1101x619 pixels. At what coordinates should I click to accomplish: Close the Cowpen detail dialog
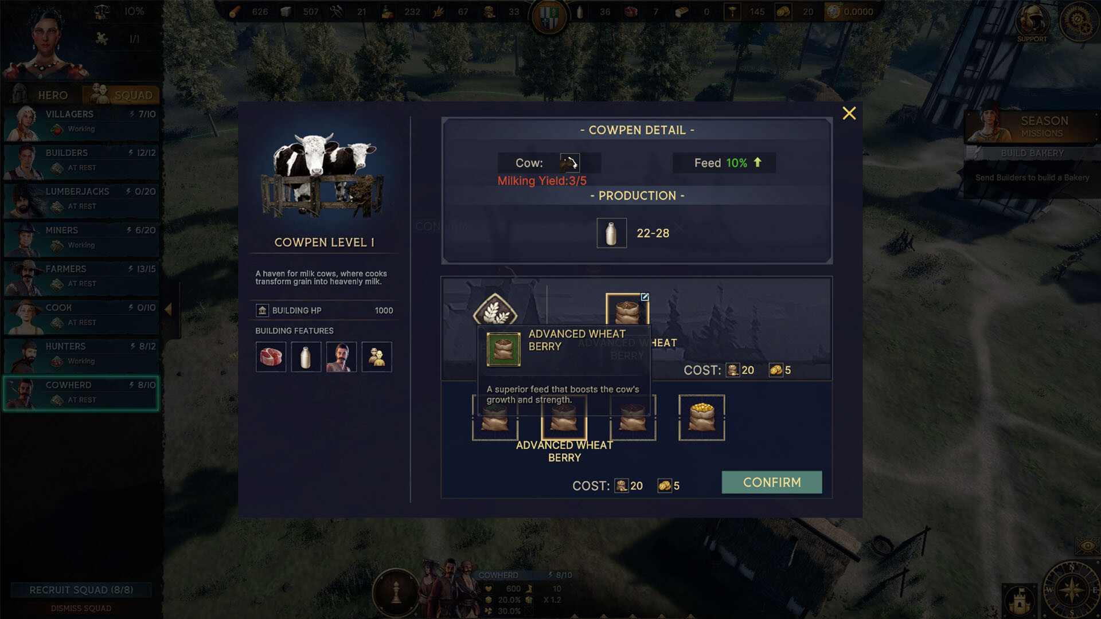(x=849, y=113)
